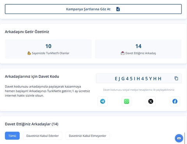Share invite code on Facebook
Screen dimensions: 187x144
coord(175,101)
